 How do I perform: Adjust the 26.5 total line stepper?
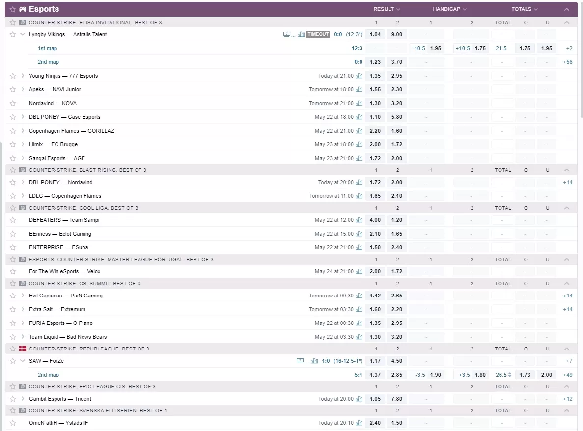(510, 375)
